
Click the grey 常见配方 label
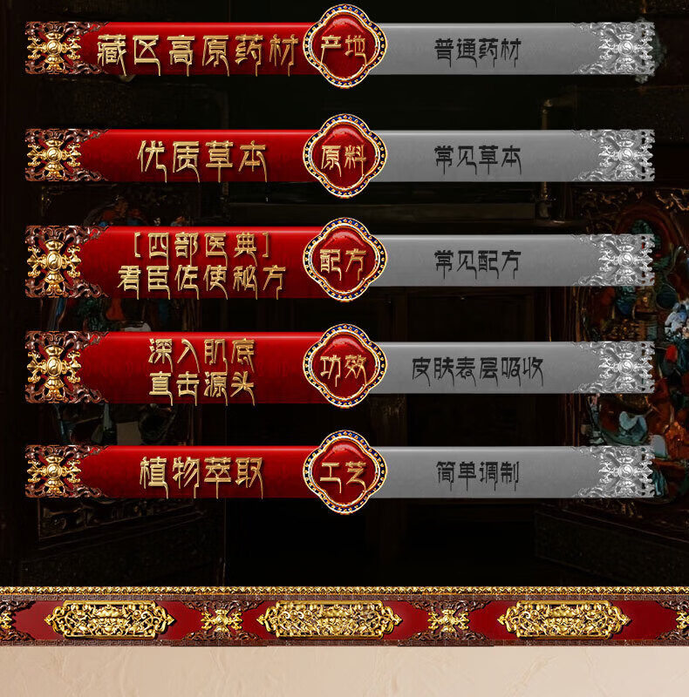477,263
